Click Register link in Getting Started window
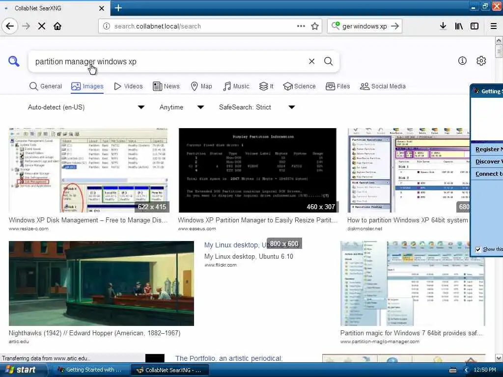The height and width of the screenshot is (377, 503). point(489,149)
